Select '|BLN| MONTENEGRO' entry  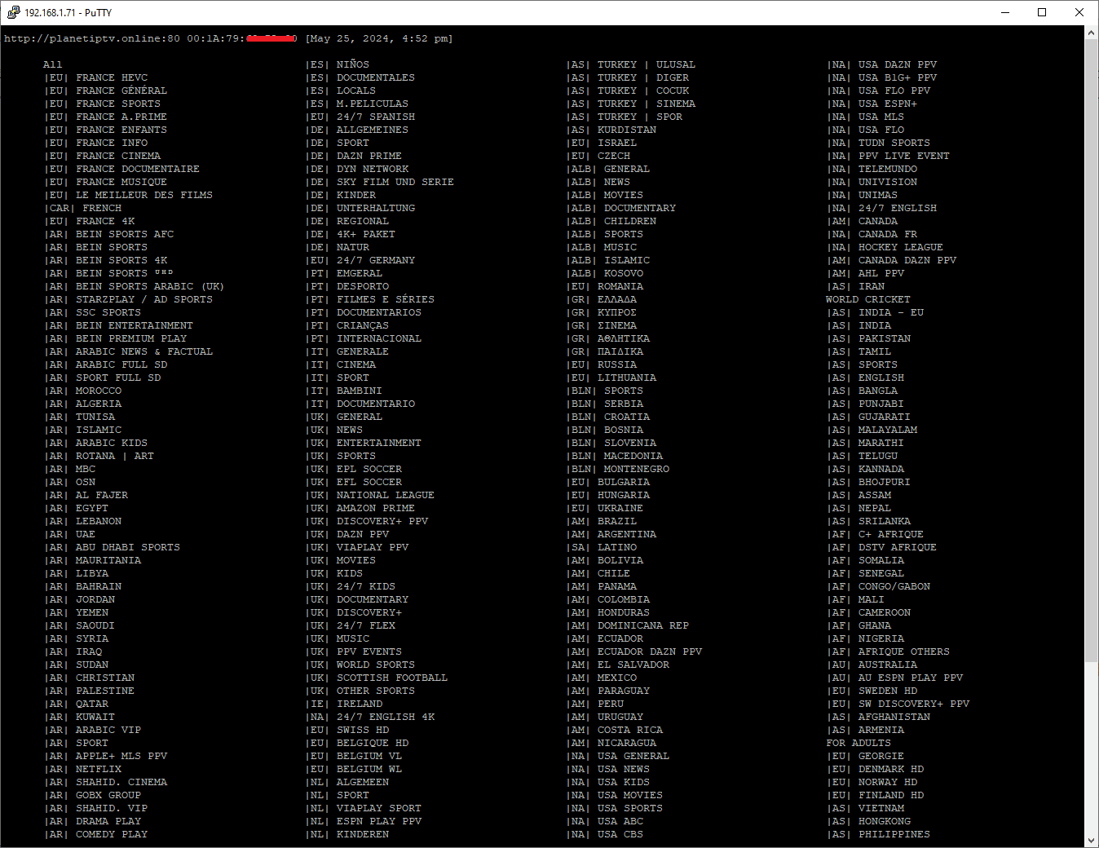point(618,469)
